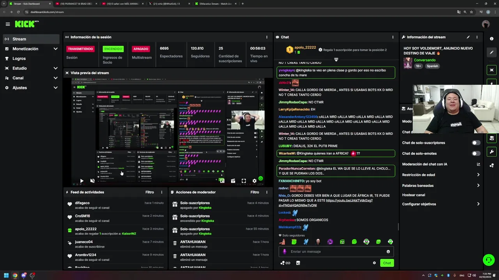Image resolution: width=499 pixels, height=280 pixels.
Task: Open the shop icon below chat
Action: click(298, 263)
